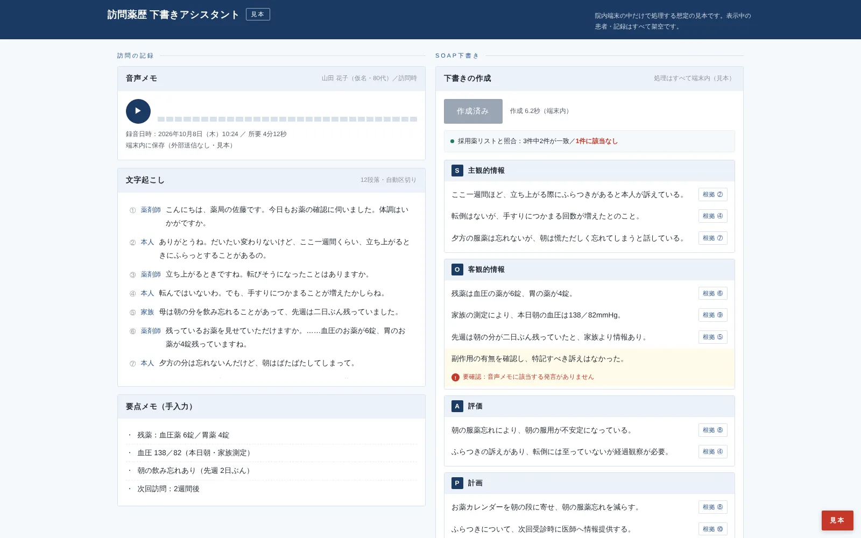Image resolution: width=861 pixels, height=538 pixels.
Task: Click the O badge of 客観的情報
Action: coord(457,270)
